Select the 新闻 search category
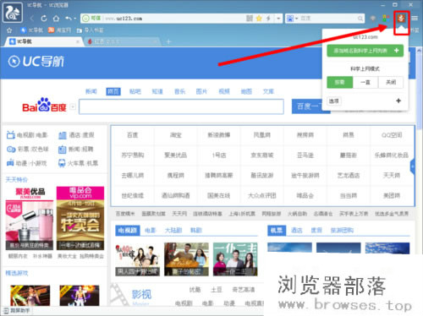 tap(91, 91)
